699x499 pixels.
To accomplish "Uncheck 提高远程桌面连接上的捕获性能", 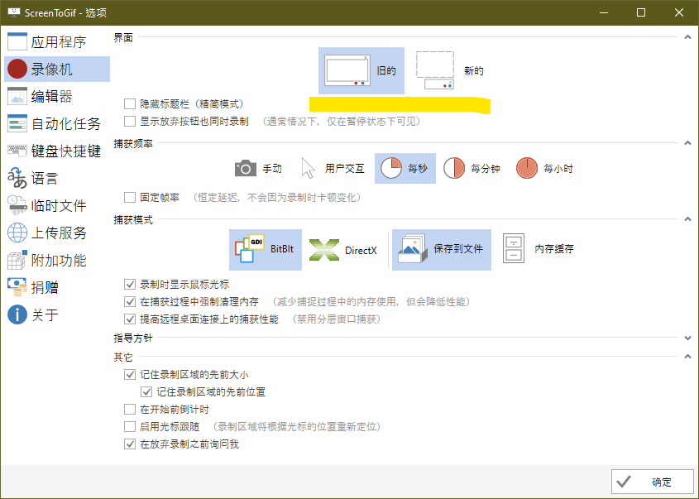I will pos(130,319).
